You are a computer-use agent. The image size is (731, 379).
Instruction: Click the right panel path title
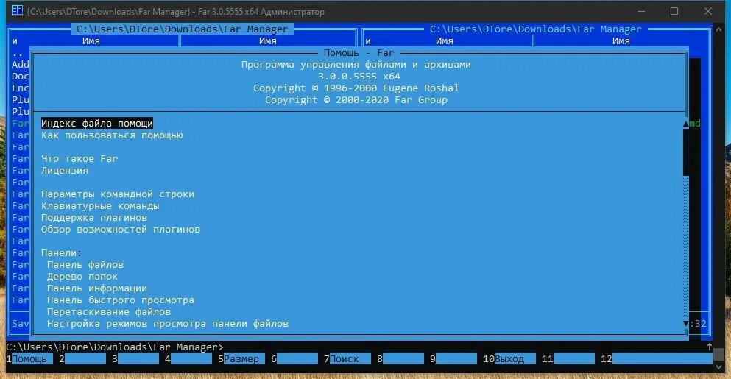536,29
